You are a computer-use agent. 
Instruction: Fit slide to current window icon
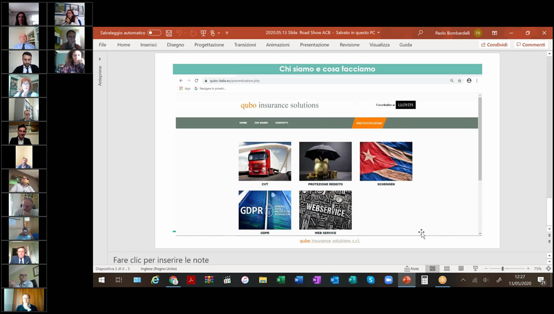click(x=548, y=269)
